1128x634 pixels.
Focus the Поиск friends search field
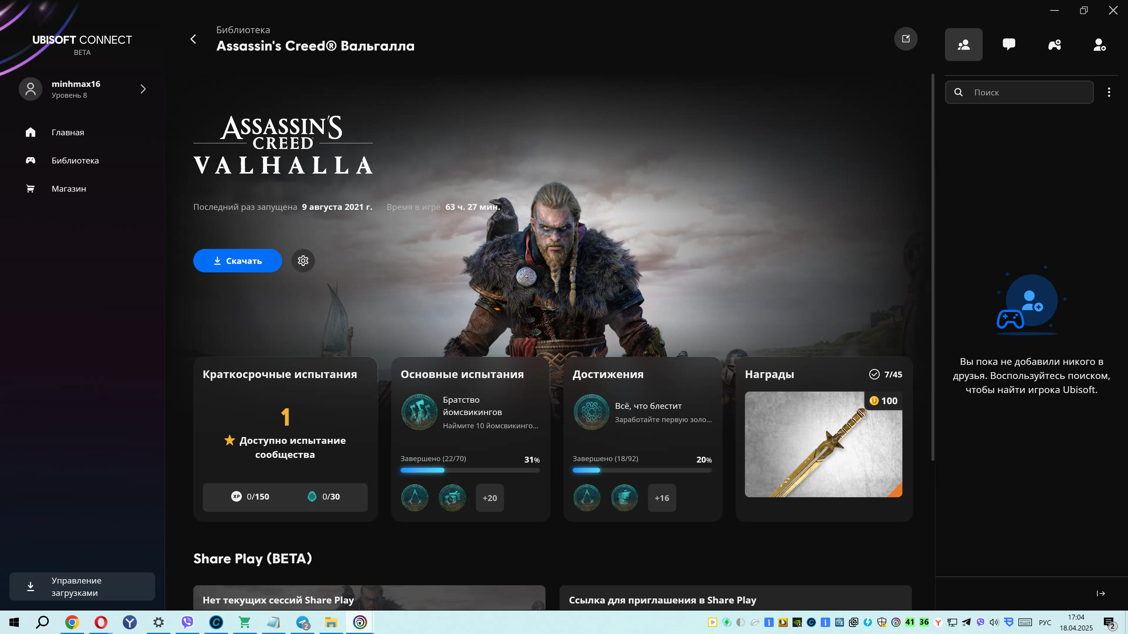pos(1019,92)
